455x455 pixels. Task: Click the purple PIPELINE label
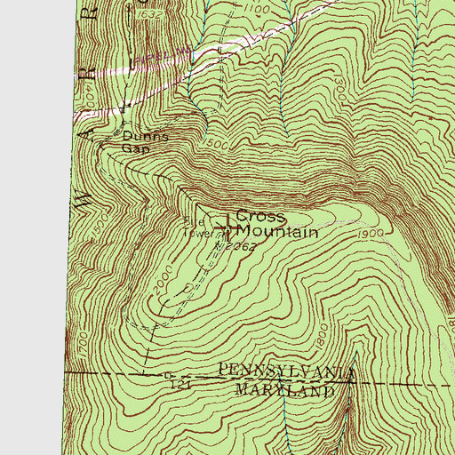point(164,55)
